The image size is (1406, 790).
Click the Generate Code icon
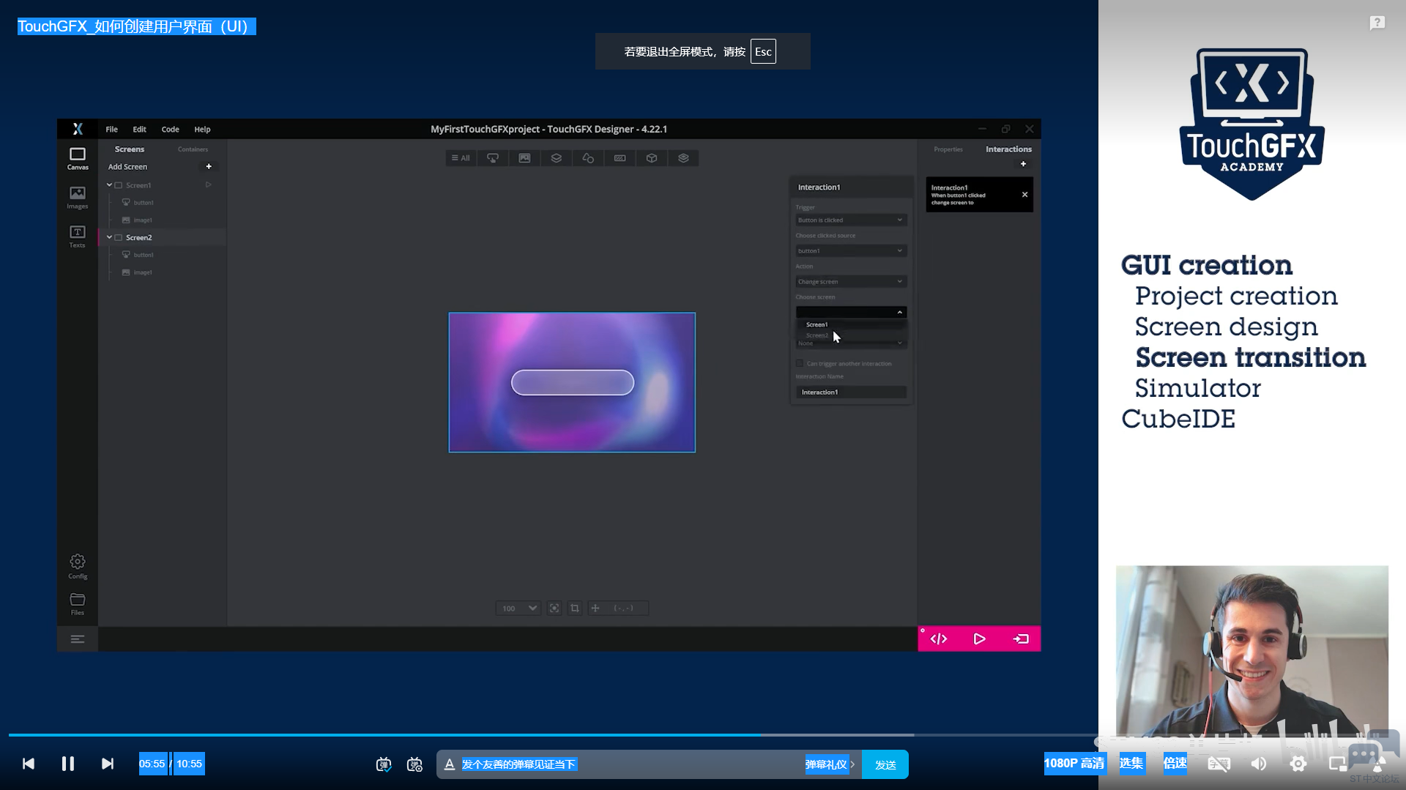[939, 639]
